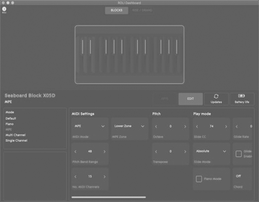Check the Battery life icon
The image size is (259, 202).
pos(242,96)
